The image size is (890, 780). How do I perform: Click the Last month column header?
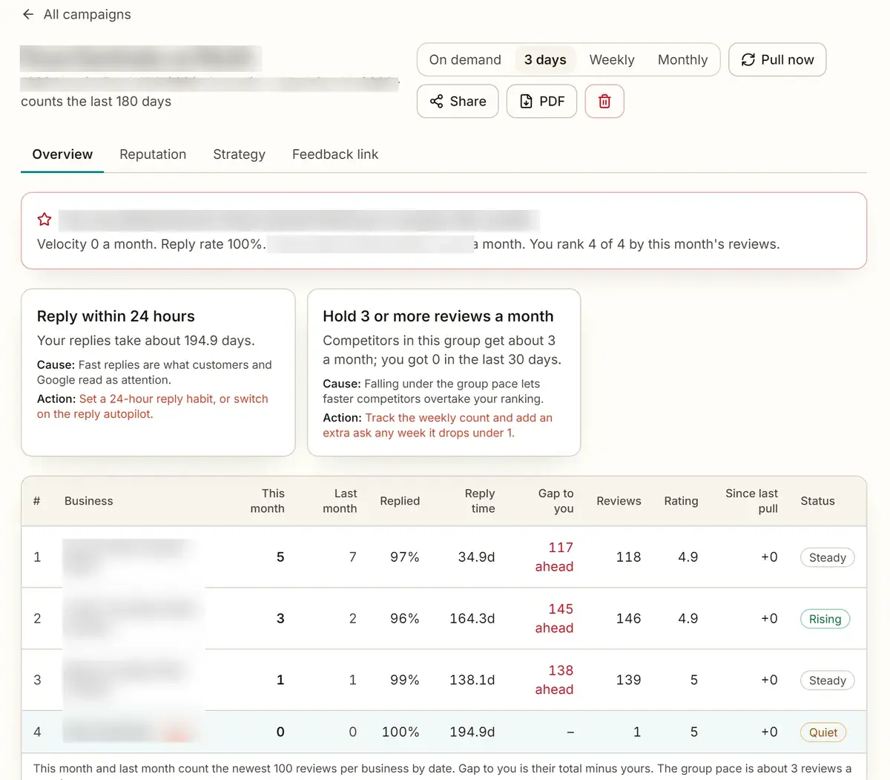340,501
